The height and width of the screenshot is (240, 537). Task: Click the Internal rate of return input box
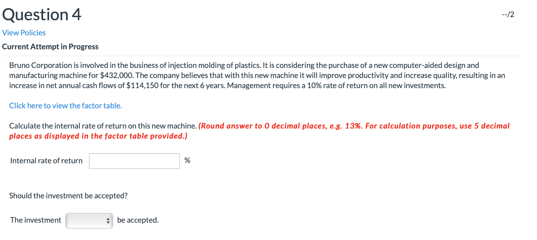[x=134, y=161]
